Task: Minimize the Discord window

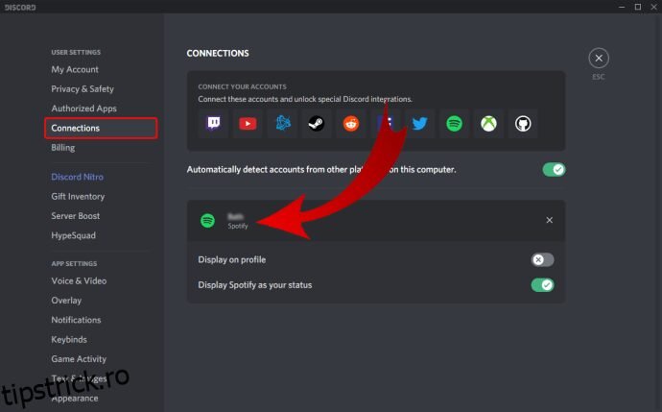Action: 622,7
